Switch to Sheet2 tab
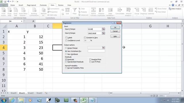 click(31, 93)
